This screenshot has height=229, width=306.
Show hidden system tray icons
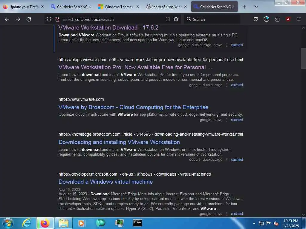coord(254,223)
